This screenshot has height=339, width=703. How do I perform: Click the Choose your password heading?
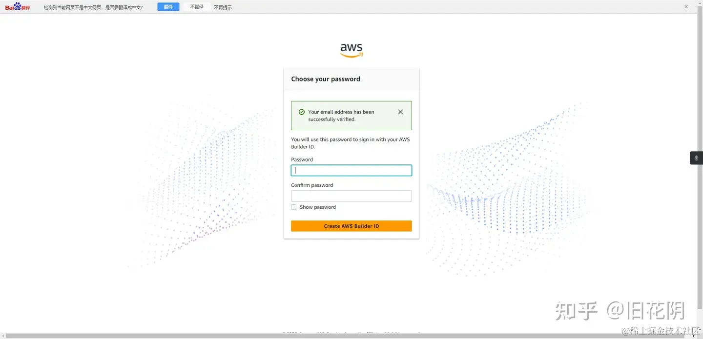click(x=326, y=79)
